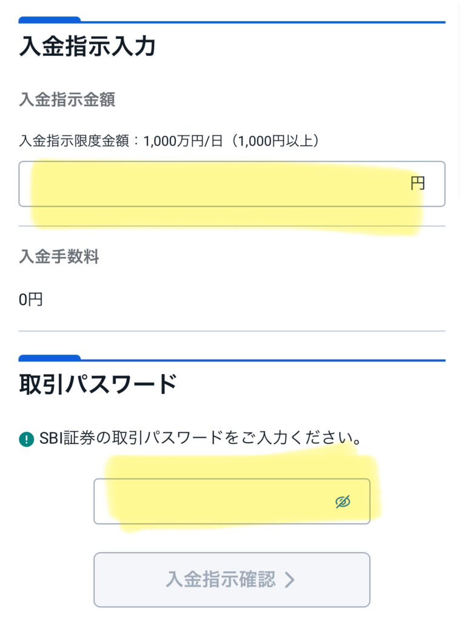Click the （1,000円以上） minimum amount note
Image resolution: width=464 pixels, height=621 pixels.
[x=273, y=141]
